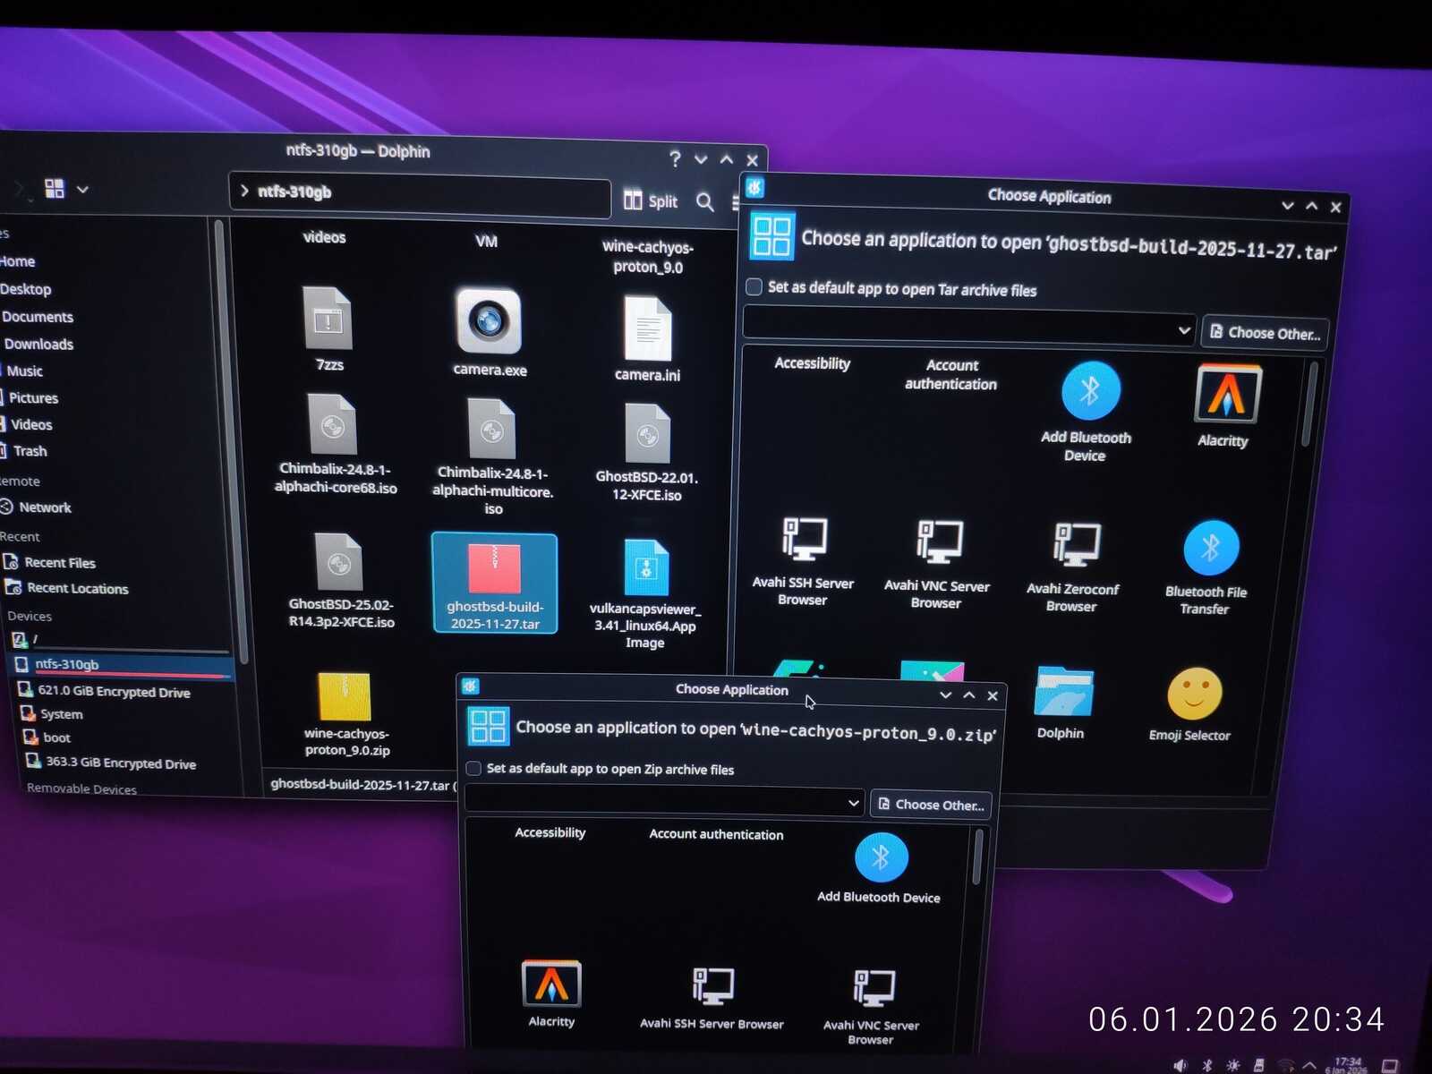Open the 7zzs file in Dolphin
Viewport: 1432px width, 1074px height.
(328, 328)
